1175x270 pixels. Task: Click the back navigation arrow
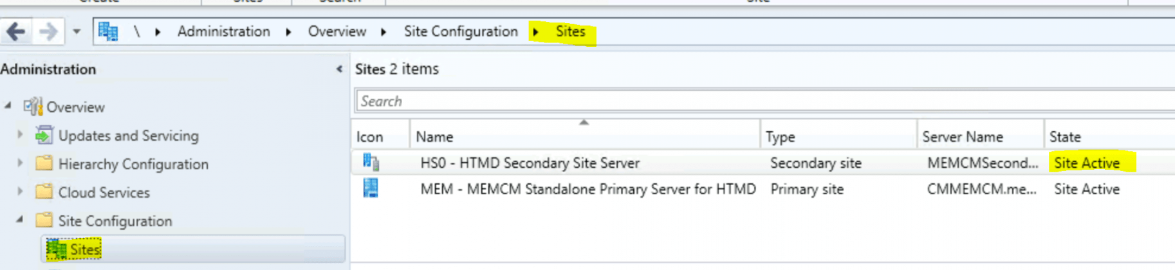[x=16, y=32]
